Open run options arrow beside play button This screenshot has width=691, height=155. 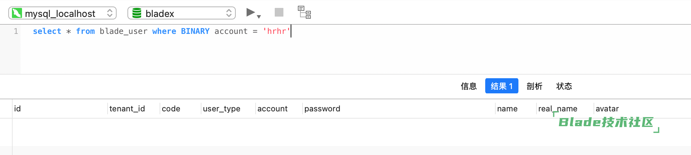click(x=259, y=17)
